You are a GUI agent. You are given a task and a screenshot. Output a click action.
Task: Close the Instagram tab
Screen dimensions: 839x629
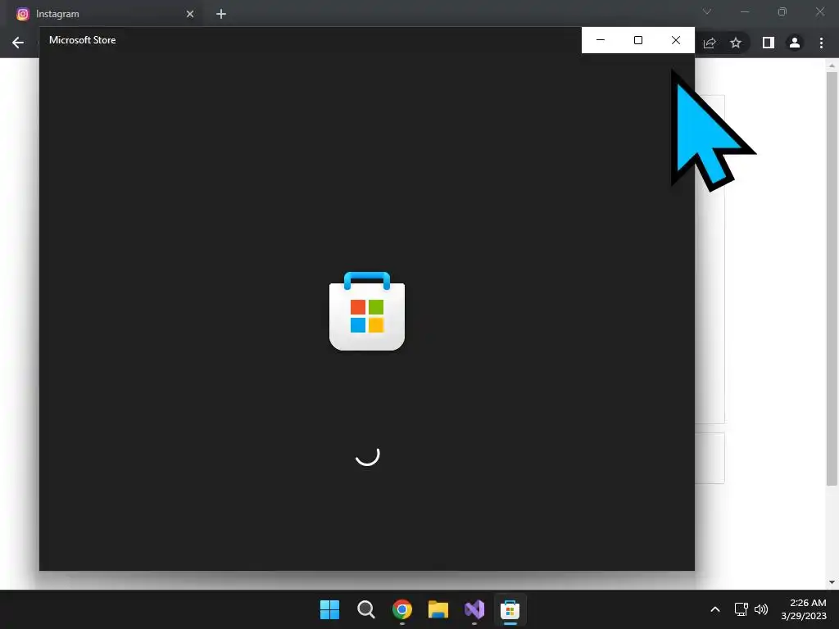click(x=190, y=14)
